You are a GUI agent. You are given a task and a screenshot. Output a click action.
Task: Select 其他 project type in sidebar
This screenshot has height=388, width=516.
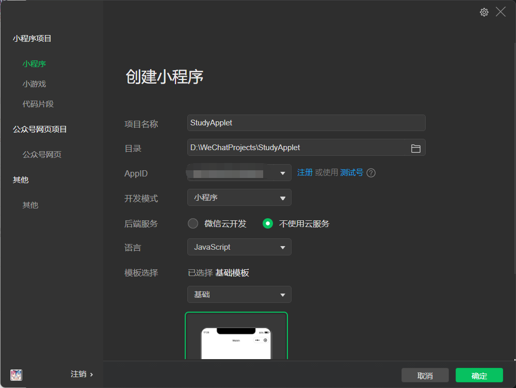(30, 205)
